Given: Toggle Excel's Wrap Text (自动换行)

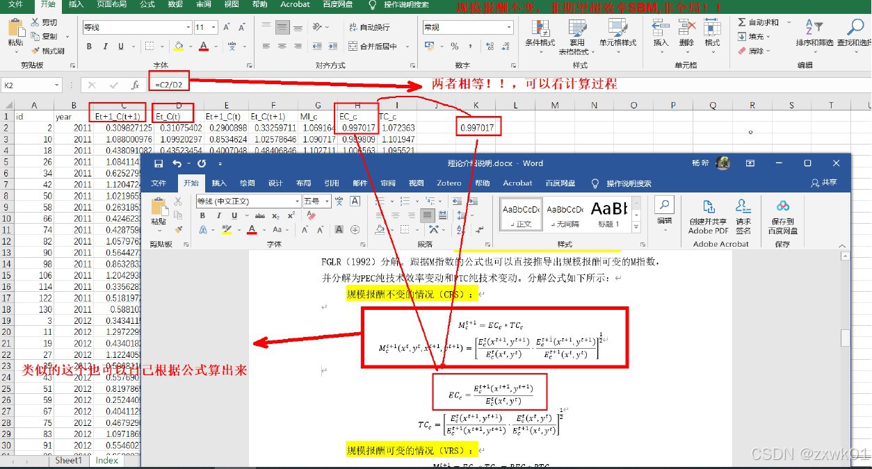Looking at the screenshot, I should pyautogui.click(x=369, y=27).
